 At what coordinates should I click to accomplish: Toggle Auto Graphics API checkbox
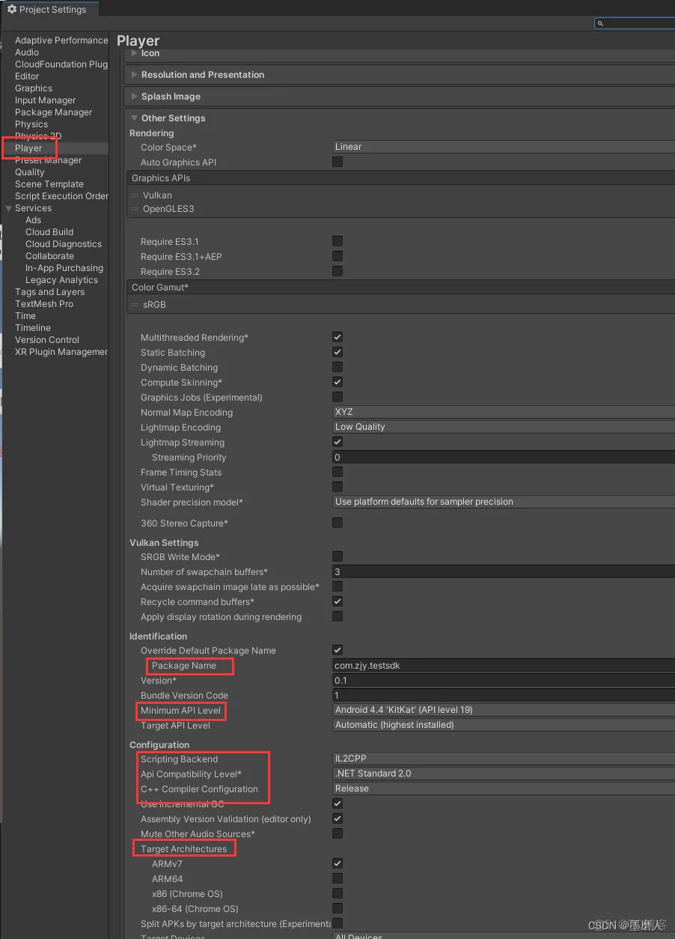(x=337, y=162)
